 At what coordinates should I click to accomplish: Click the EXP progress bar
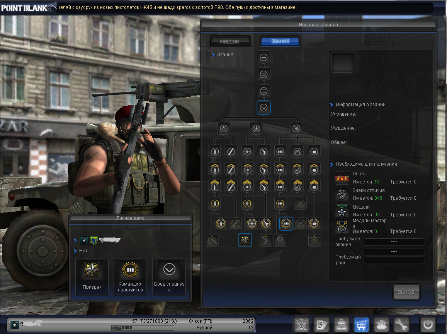(x=143, y=328)
